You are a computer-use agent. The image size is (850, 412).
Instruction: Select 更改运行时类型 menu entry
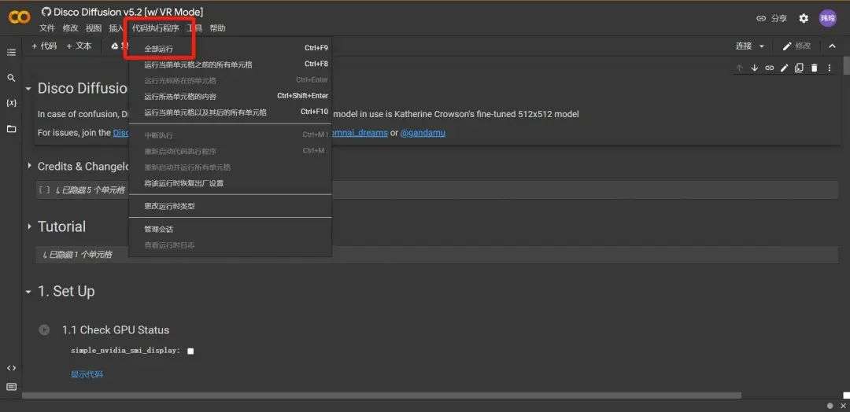231,206
